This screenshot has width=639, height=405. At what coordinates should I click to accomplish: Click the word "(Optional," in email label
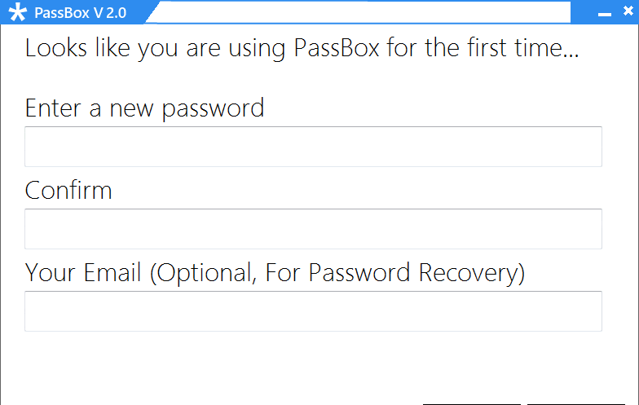(x=204, y=273)
